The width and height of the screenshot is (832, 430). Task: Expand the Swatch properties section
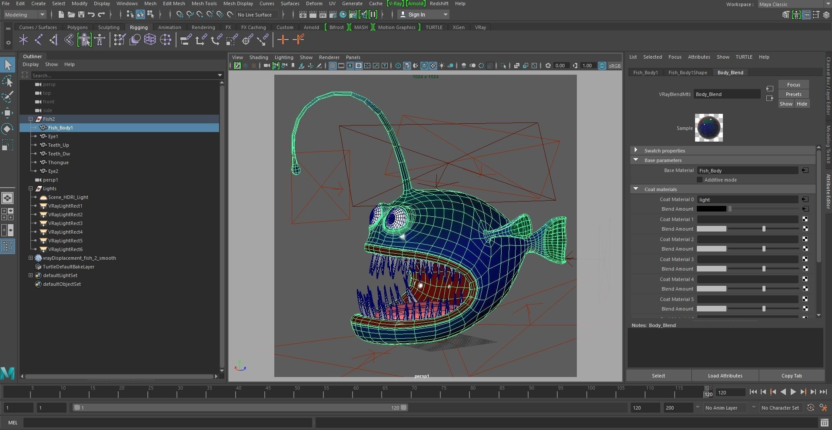point(636,150)
